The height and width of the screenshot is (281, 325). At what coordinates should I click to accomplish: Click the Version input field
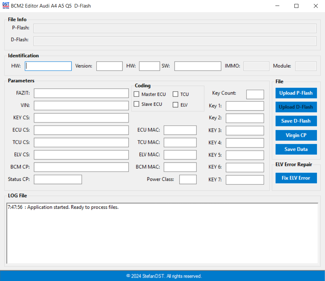[x=109, y=66]
